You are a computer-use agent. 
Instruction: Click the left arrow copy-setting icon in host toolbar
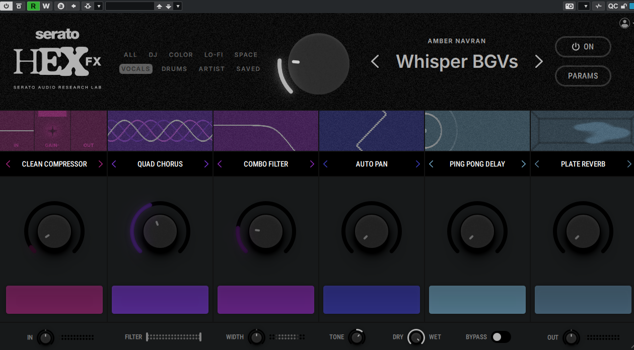tap(74, 6)
